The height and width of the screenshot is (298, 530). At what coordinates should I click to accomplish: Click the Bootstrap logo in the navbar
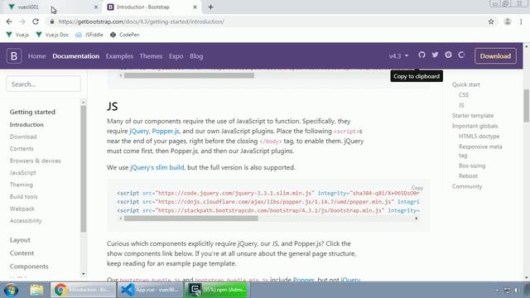[x=14, y=55]
